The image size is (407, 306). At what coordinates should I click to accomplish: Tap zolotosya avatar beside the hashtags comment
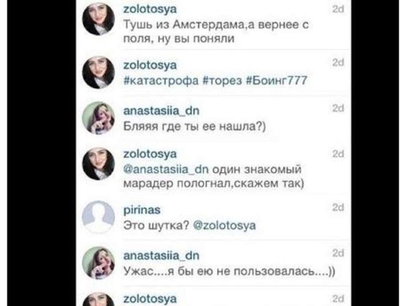[x=98, y=72]
